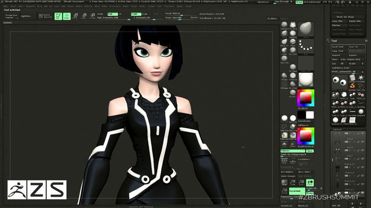Select the Move brush icon

(x=284, y=34)
